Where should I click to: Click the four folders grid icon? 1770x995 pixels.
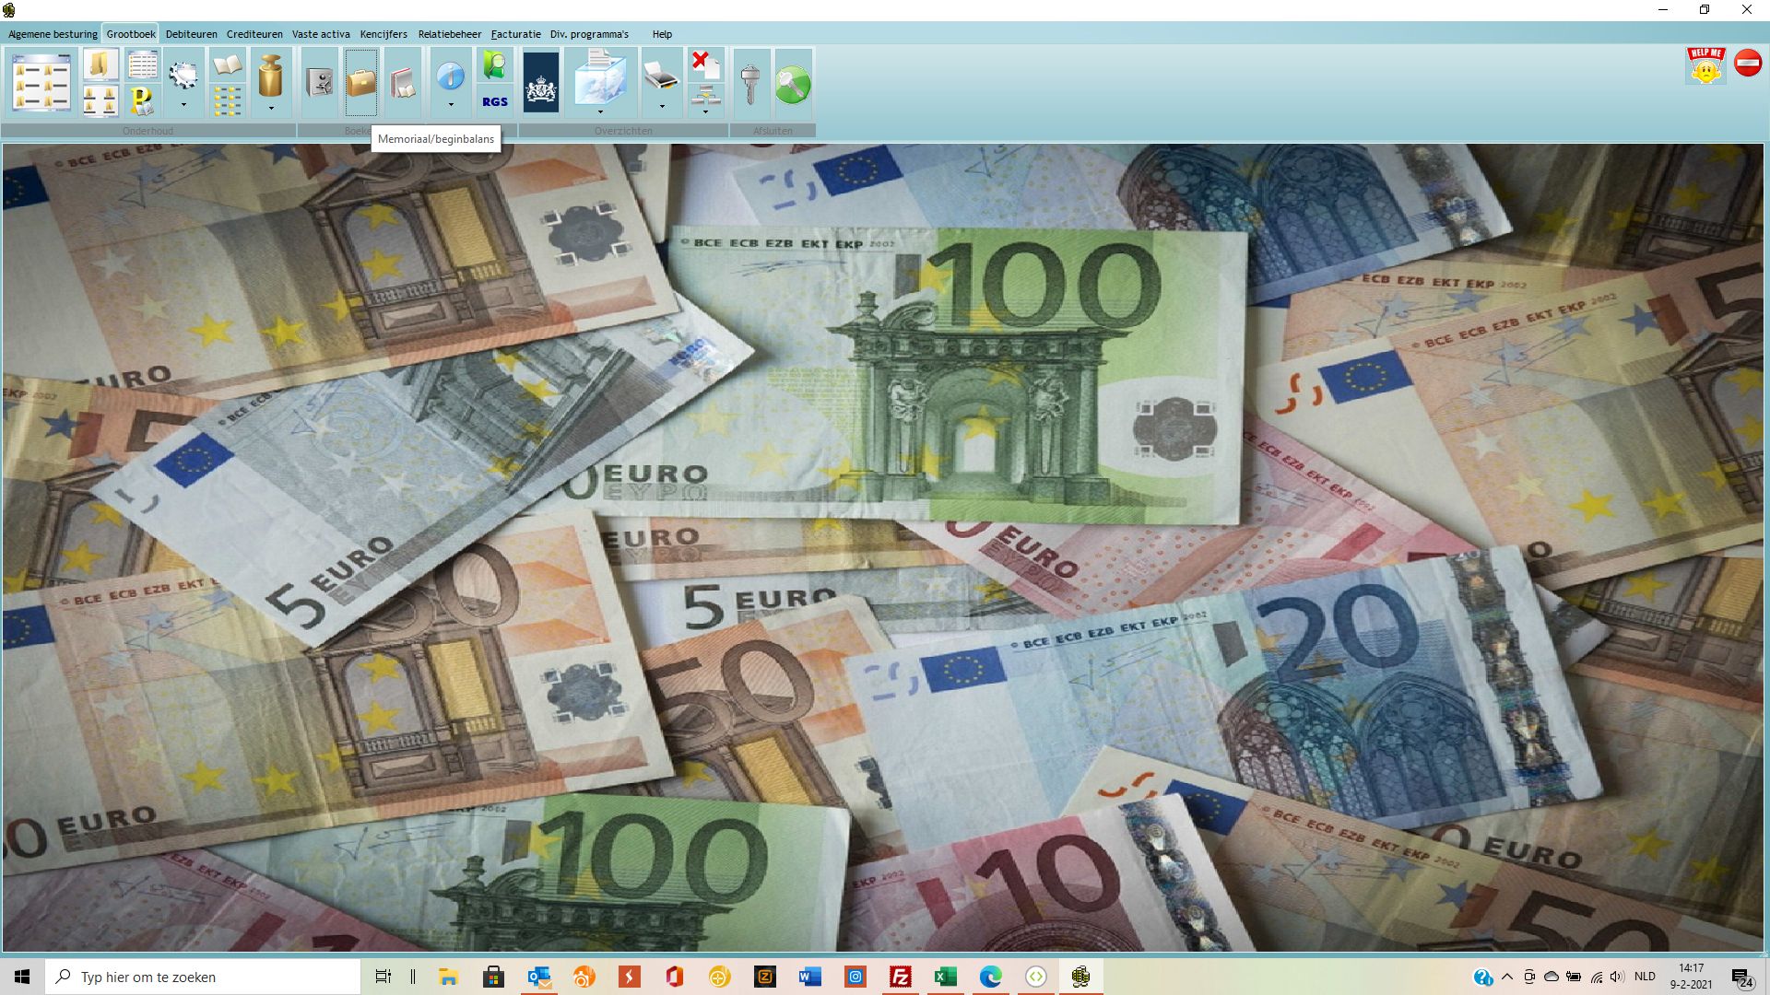100,100
